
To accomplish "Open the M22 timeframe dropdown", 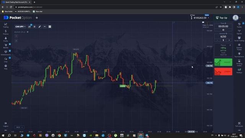I will point(19,127).
